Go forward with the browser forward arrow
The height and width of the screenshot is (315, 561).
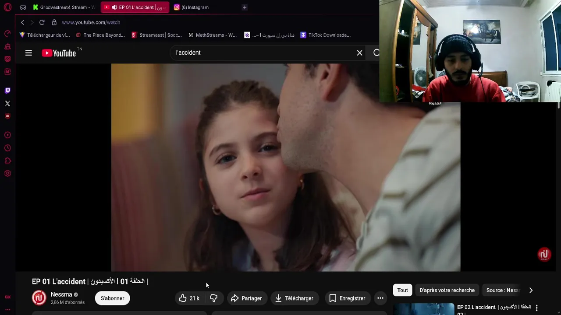click(32, 22)
